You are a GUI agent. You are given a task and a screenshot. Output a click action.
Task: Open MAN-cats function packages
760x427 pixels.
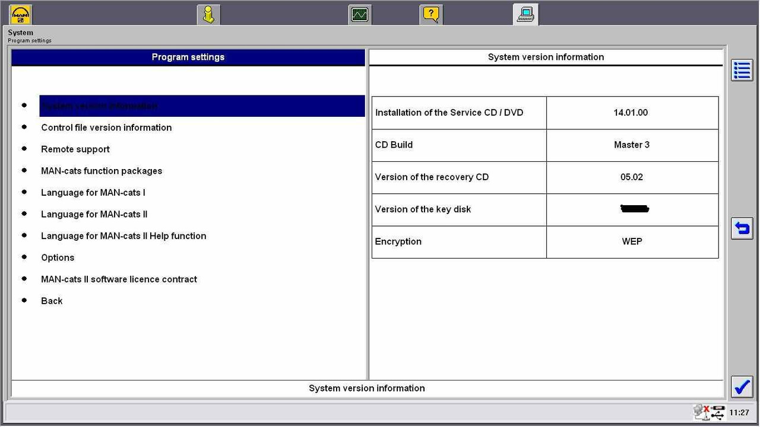(102, 171)
